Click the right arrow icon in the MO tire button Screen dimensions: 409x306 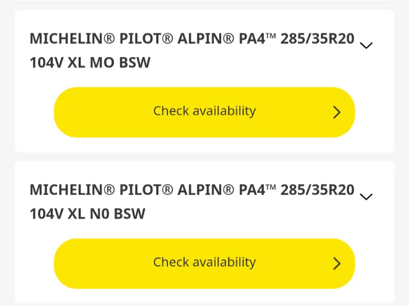click(336, 112)
